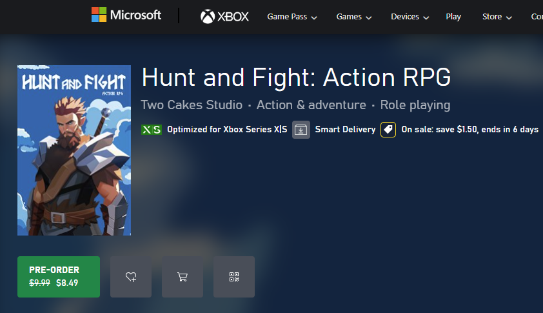Expand the Store dropdown
Image resolution: width=543 pixels, height=313 pixels.
coord(497,17)
